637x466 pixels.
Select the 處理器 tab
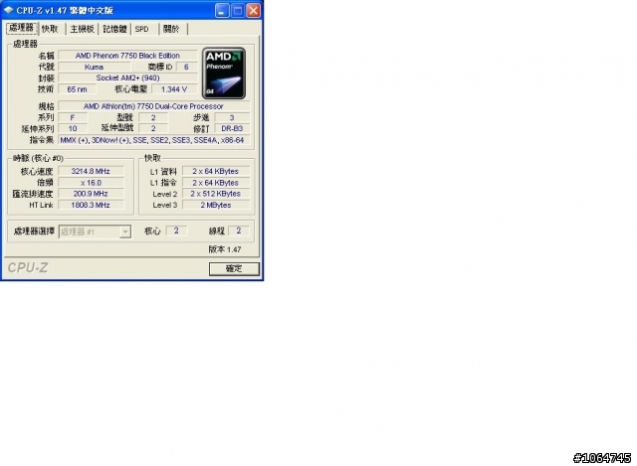[22, 28]
